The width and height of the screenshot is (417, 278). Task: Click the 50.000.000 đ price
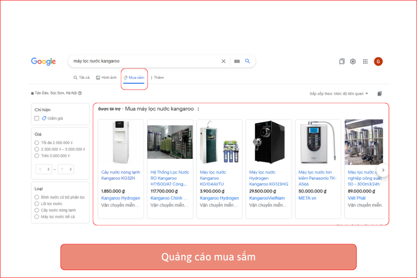pyautogui.click(x=312, y=191)
